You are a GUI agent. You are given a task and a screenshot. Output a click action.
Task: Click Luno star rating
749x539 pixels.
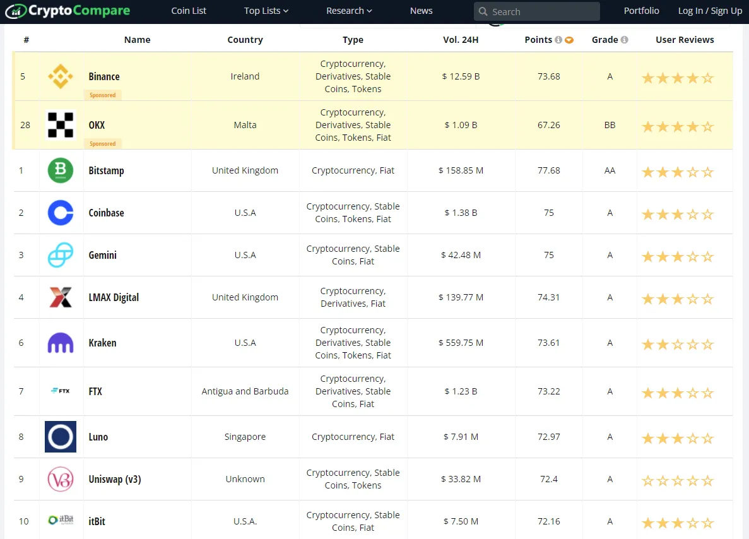point(677,439)
